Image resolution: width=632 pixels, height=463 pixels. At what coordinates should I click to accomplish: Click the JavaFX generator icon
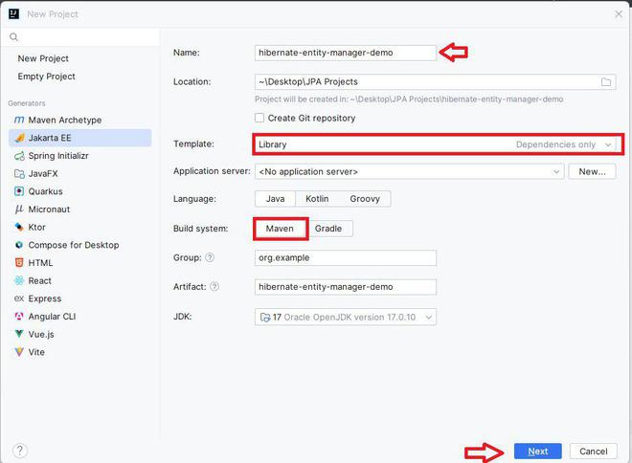19,173
